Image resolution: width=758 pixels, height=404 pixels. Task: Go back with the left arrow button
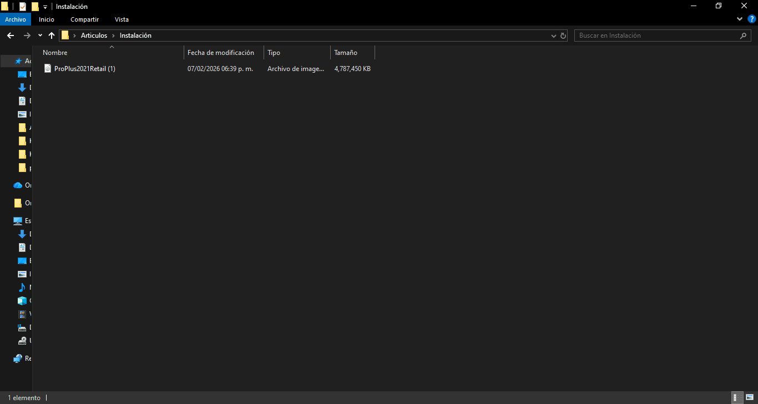(11, 36)
